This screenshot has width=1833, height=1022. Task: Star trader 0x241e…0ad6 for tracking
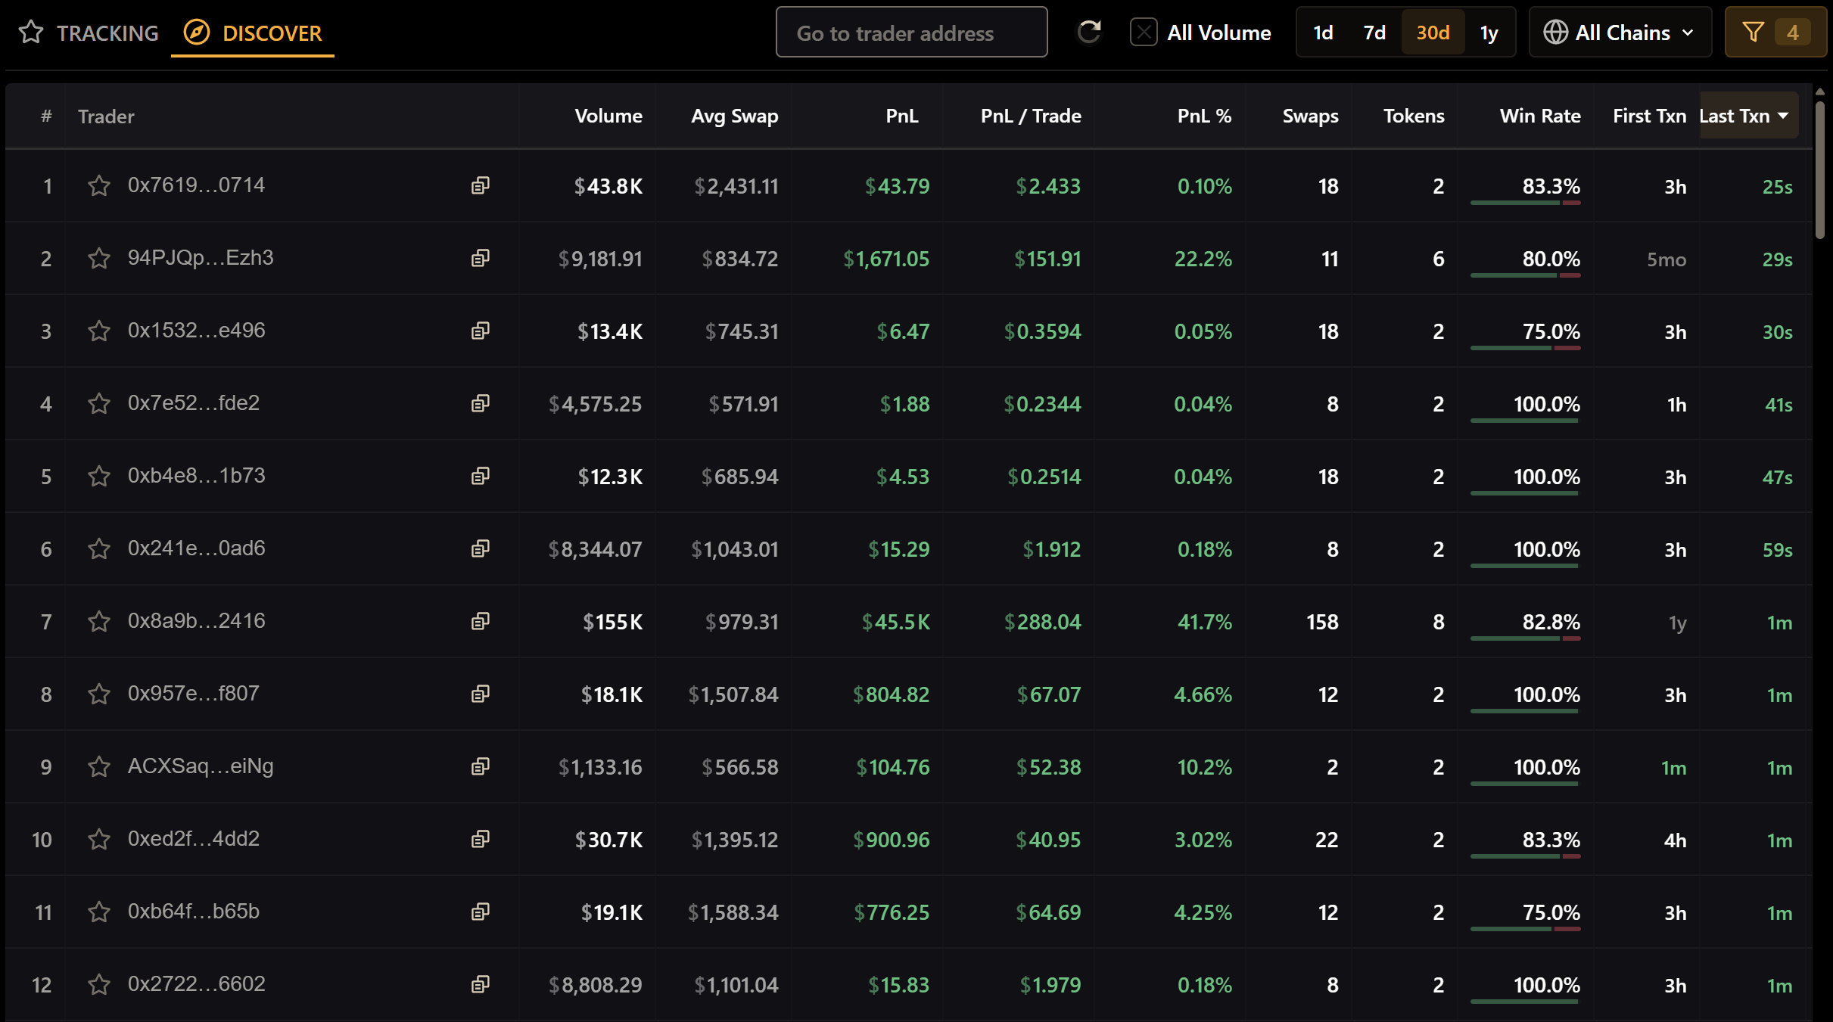tap(99, 549)
